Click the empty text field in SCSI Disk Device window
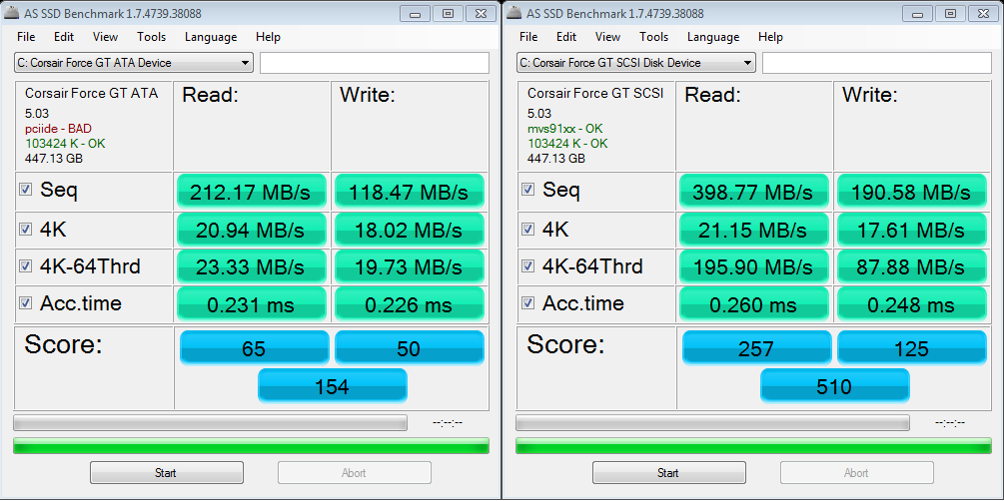 pyautogui.click(x=877, y=63)
